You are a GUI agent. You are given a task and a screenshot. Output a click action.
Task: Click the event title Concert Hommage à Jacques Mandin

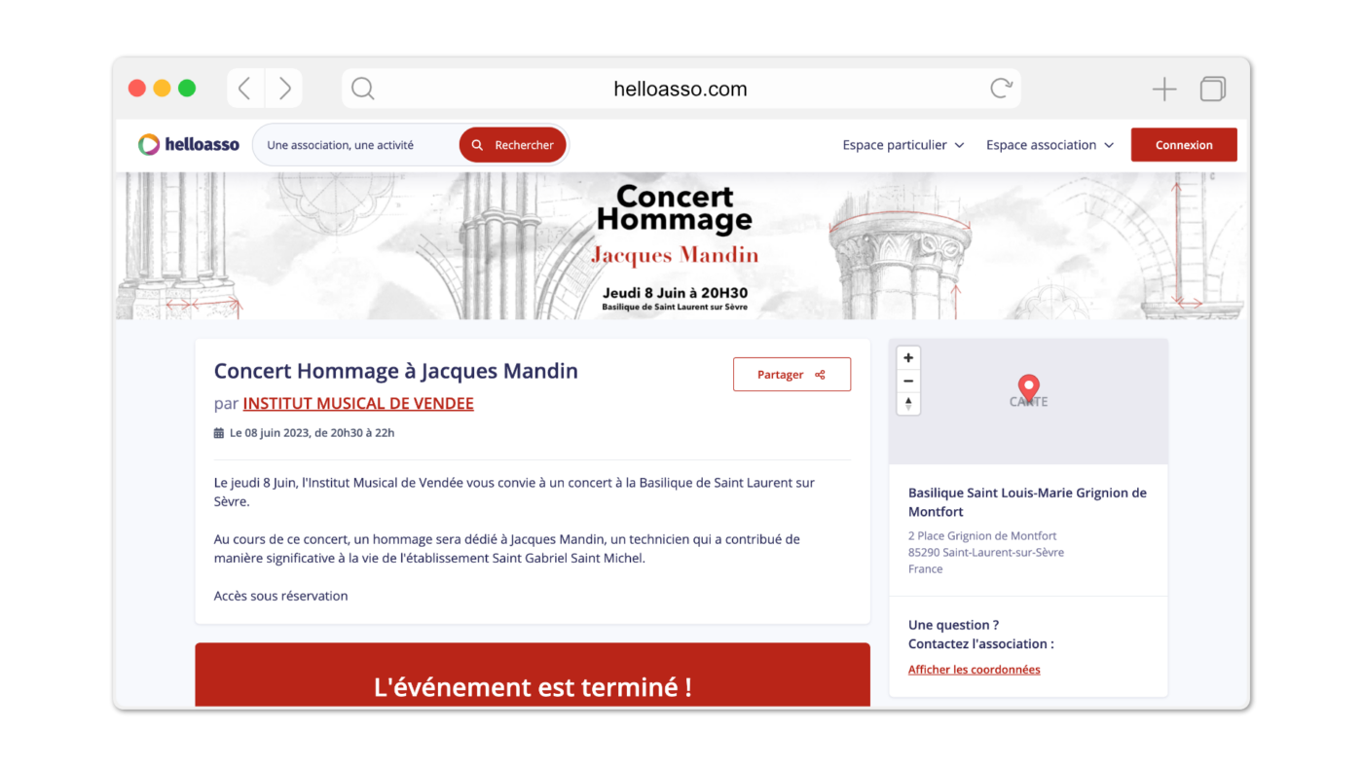396,371
